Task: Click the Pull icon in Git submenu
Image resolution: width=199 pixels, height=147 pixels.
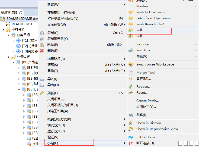Action: click(x=131, y=30)
